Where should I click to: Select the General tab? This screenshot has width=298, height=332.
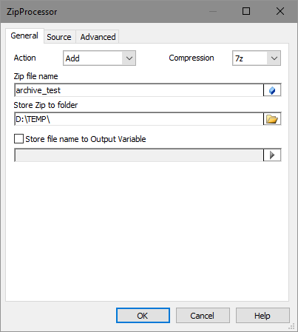click(x=24, y=35)
